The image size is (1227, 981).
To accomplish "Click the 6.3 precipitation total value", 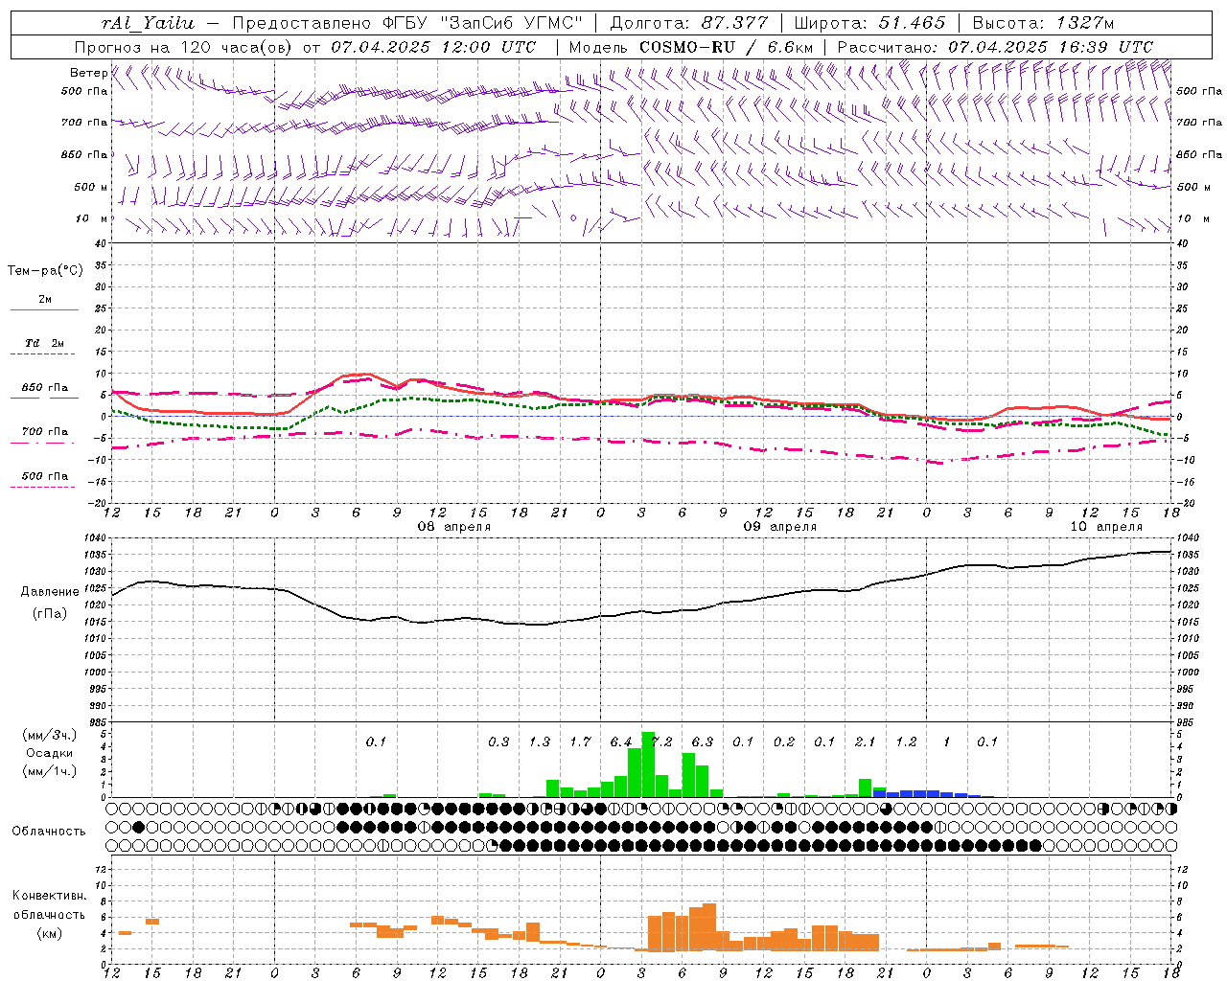I will pyautogui.click(x=703, y=741).
